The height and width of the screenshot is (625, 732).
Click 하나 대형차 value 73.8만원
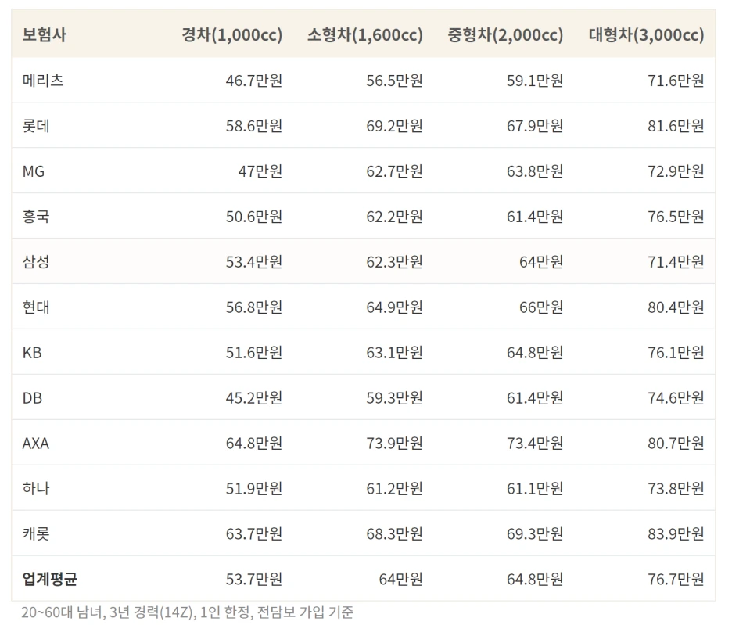pos(676,488)
